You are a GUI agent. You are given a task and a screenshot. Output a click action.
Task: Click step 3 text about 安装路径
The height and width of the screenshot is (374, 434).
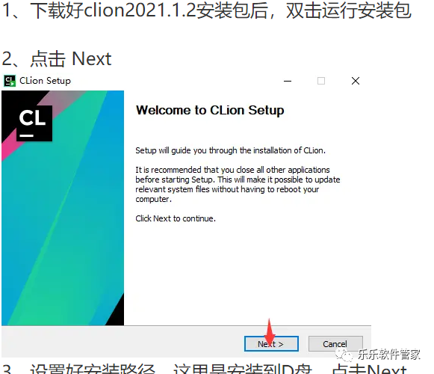pos(204,369)
